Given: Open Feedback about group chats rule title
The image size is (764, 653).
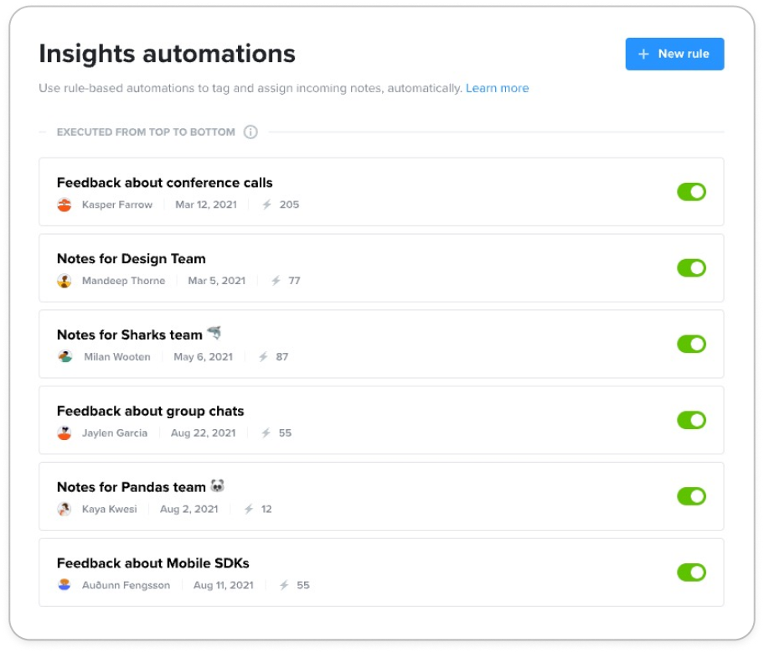Looking at the screenshot, I should [x=150, y=411].
